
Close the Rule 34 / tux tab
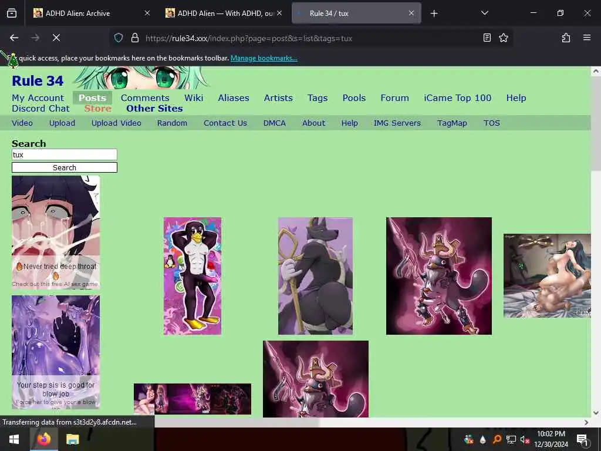point(411,14)
